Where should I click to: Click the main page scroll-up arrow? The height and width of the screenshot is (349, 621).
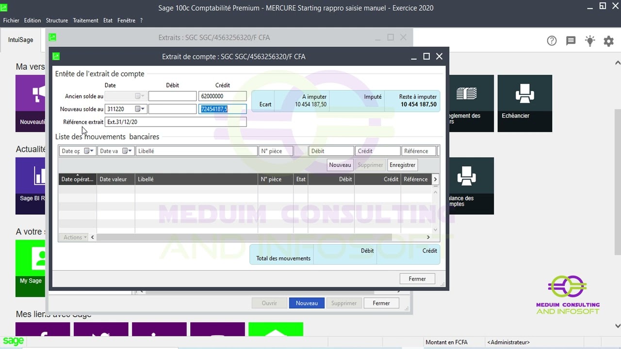[x=618, y=63]
